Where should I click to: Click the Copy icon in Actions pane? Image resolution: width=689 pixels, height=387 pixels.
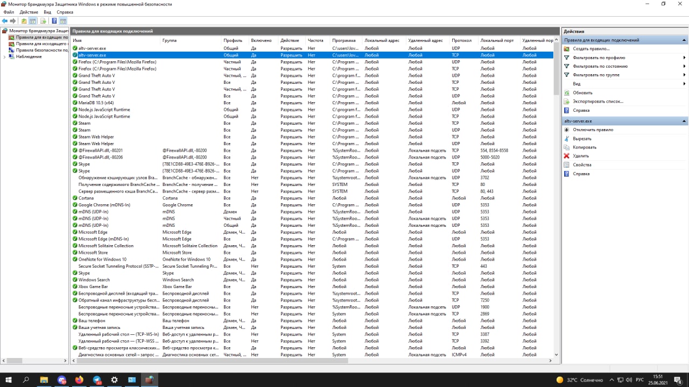pos(567,147)
